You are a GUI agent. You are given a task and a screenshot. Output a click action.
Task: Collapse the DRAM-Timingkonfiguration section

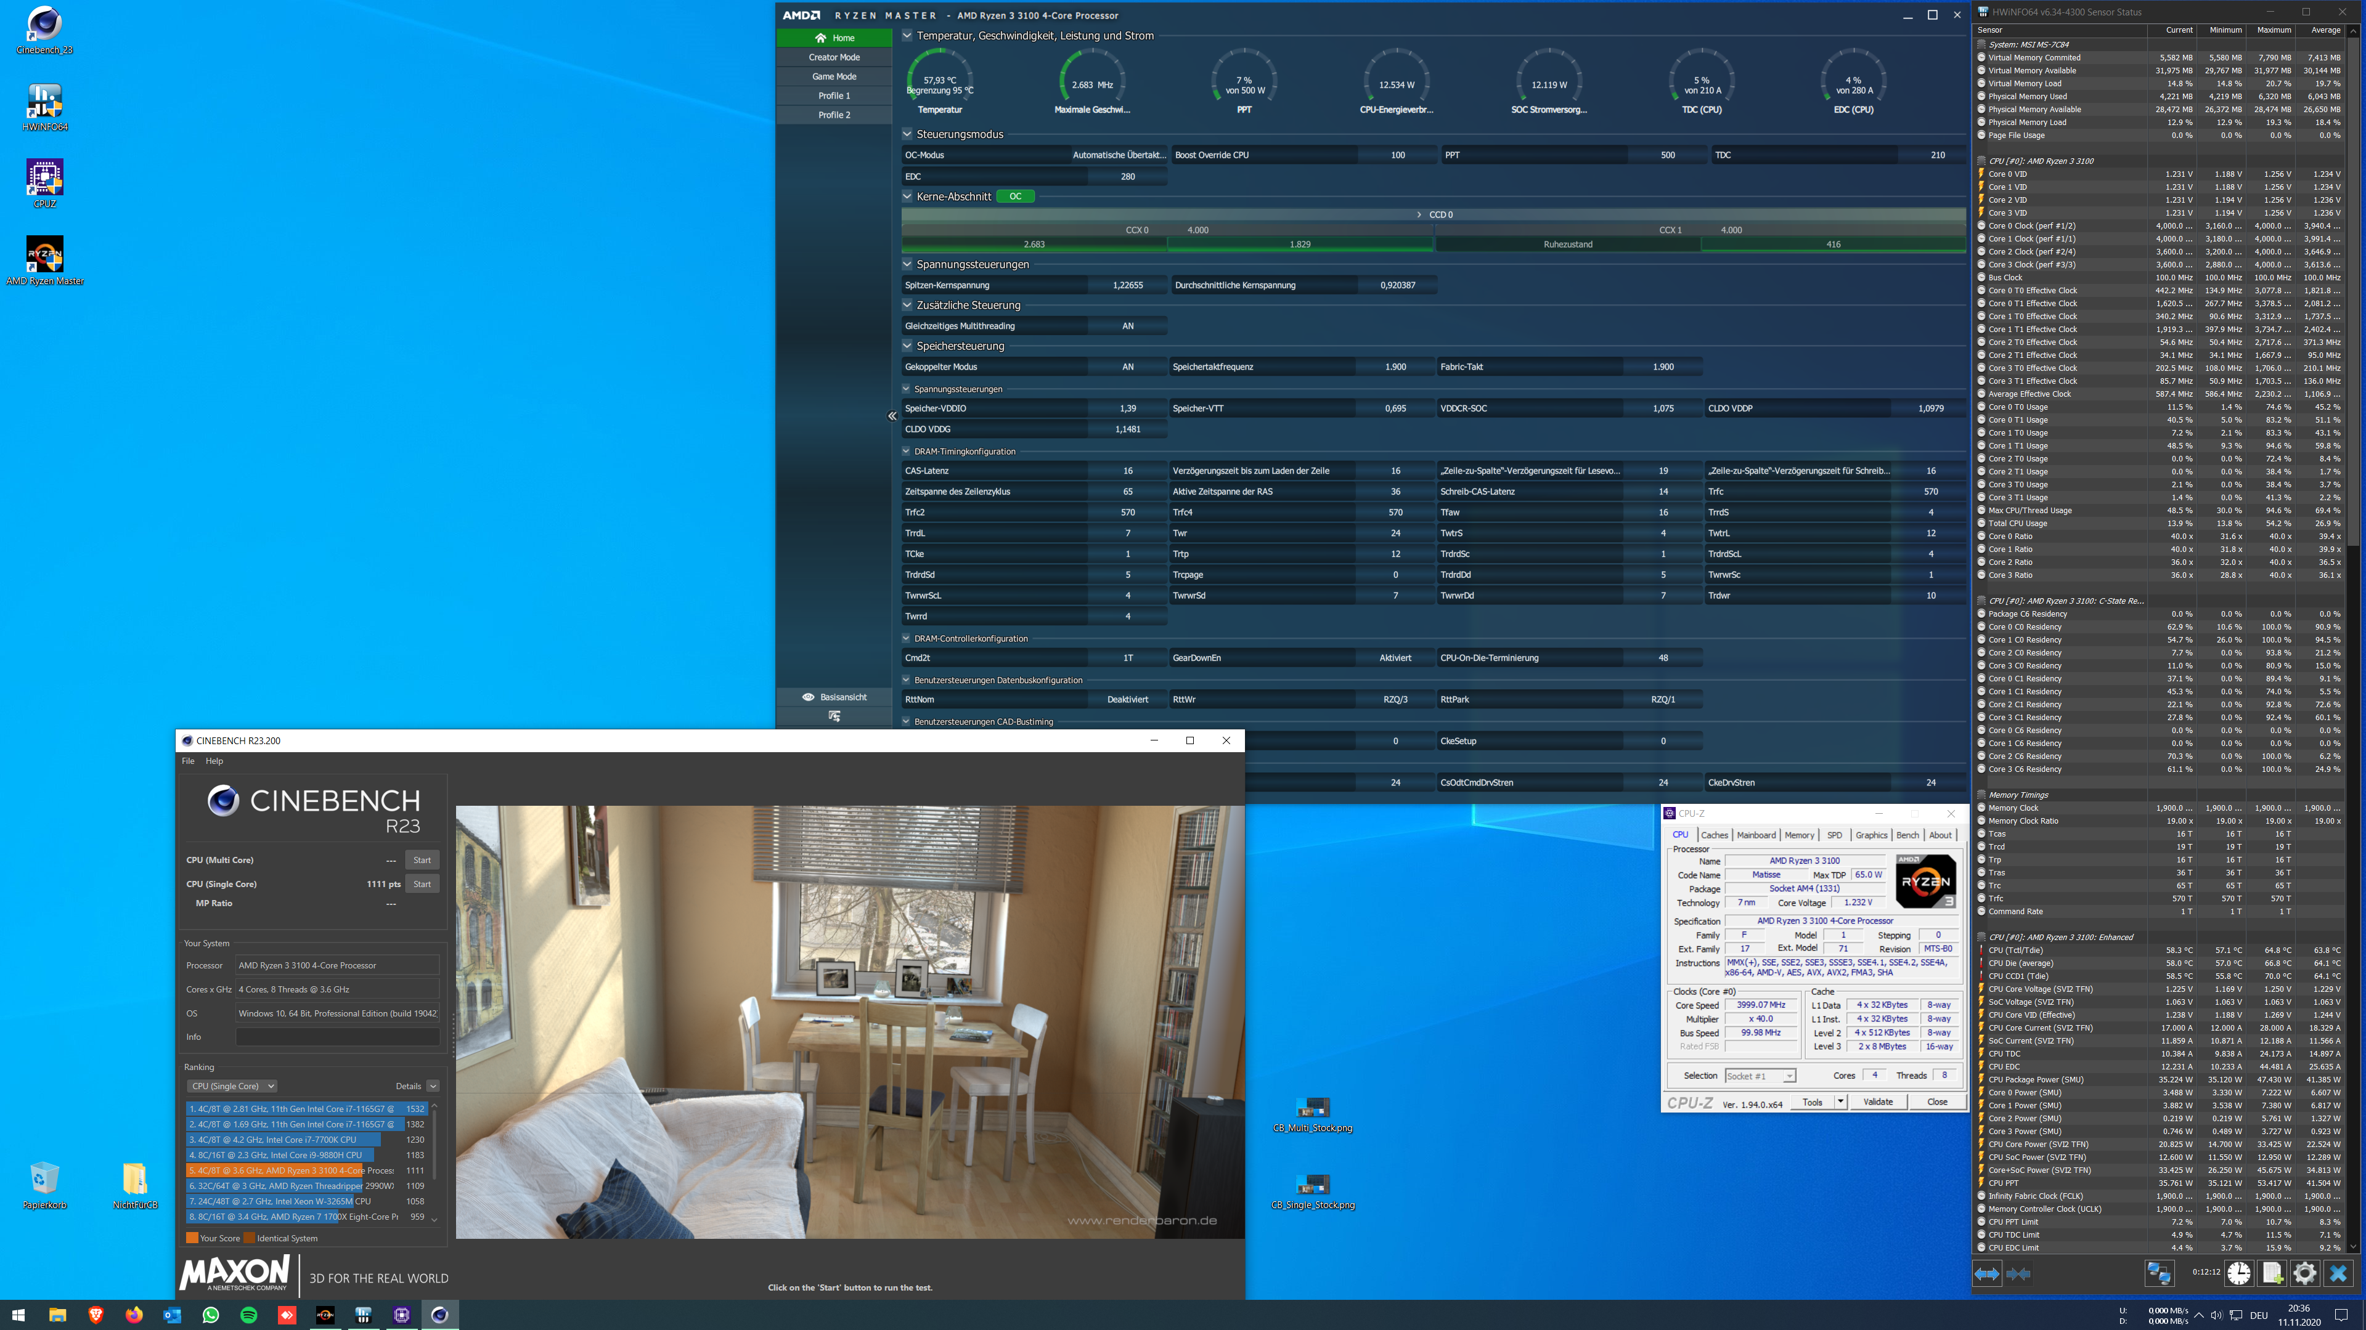905,452
